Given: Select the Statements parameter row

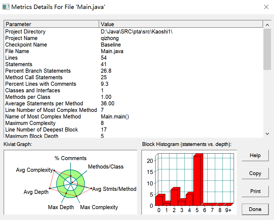Looking at the screenshot, I should [133, 64].
